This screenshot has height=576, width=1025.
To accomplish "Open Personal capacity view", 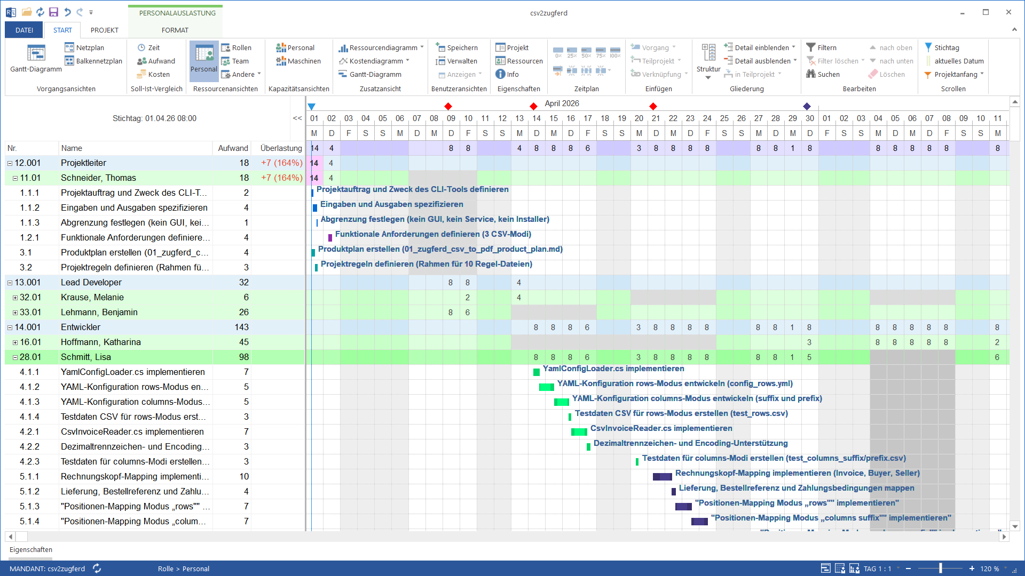I will pos(295,47).
